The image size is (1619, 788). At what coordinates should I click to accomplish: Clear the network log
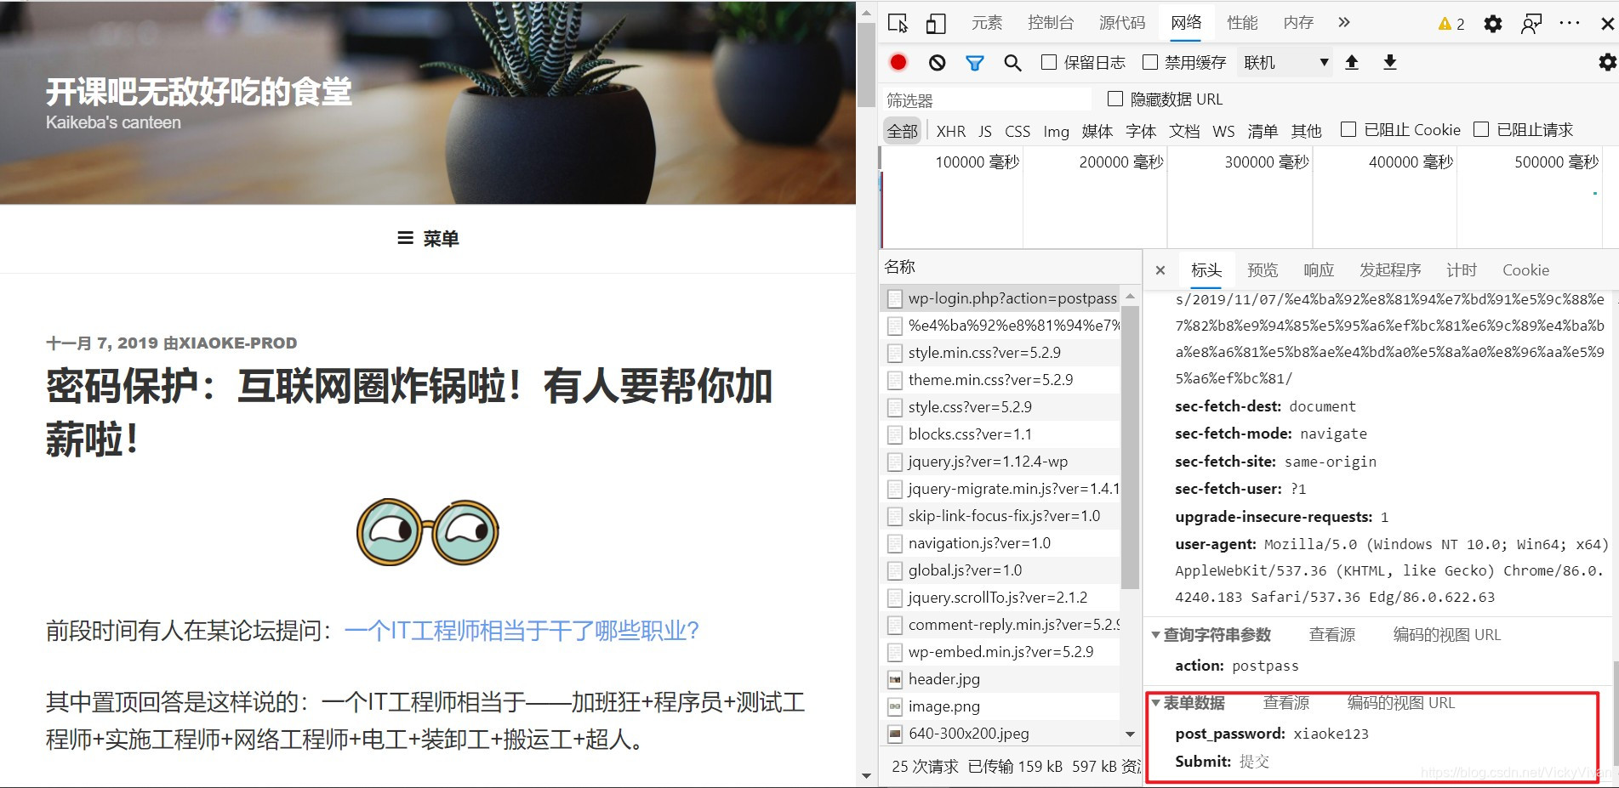(937, 62)
